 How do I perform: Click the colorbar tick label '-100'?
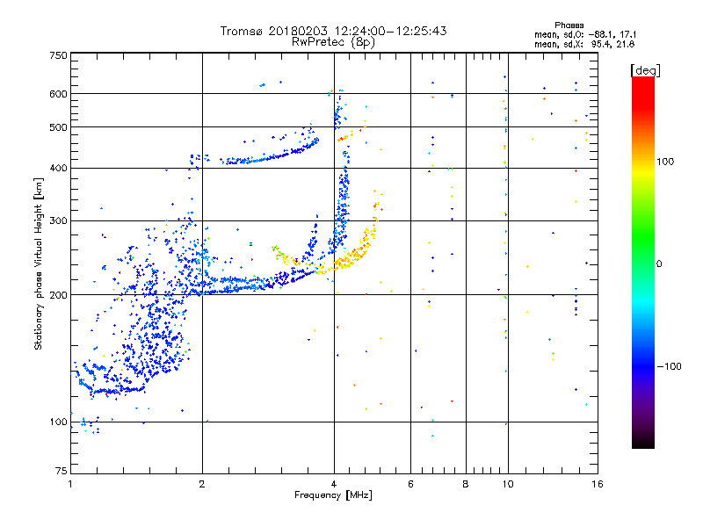coord(670,366)
